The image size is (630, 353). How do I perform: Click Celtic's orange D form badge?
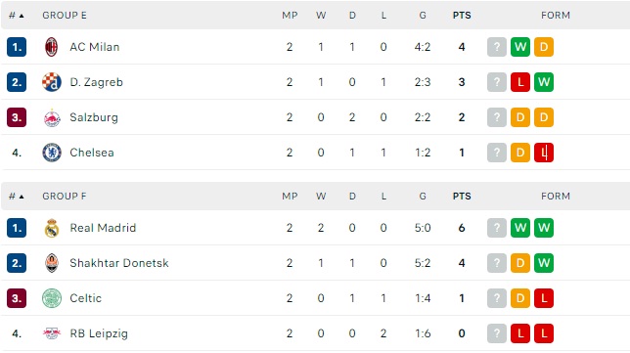click(x=520, y=298)
